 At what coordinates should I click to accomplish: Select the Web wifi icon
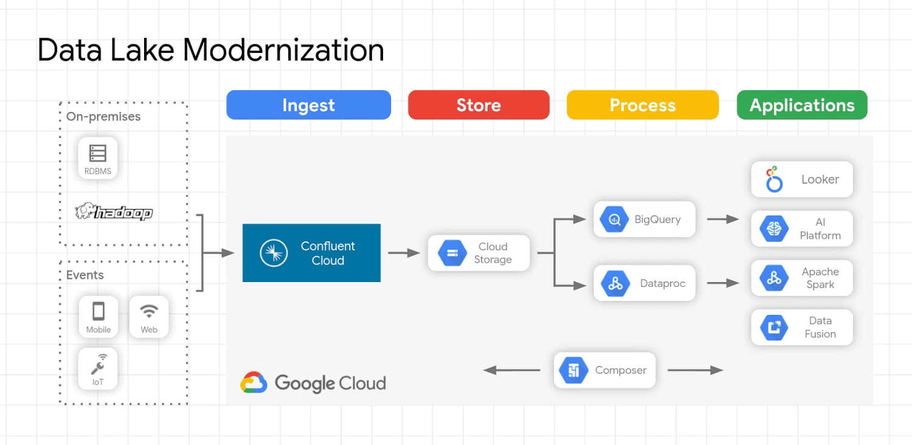click(149, 311)
